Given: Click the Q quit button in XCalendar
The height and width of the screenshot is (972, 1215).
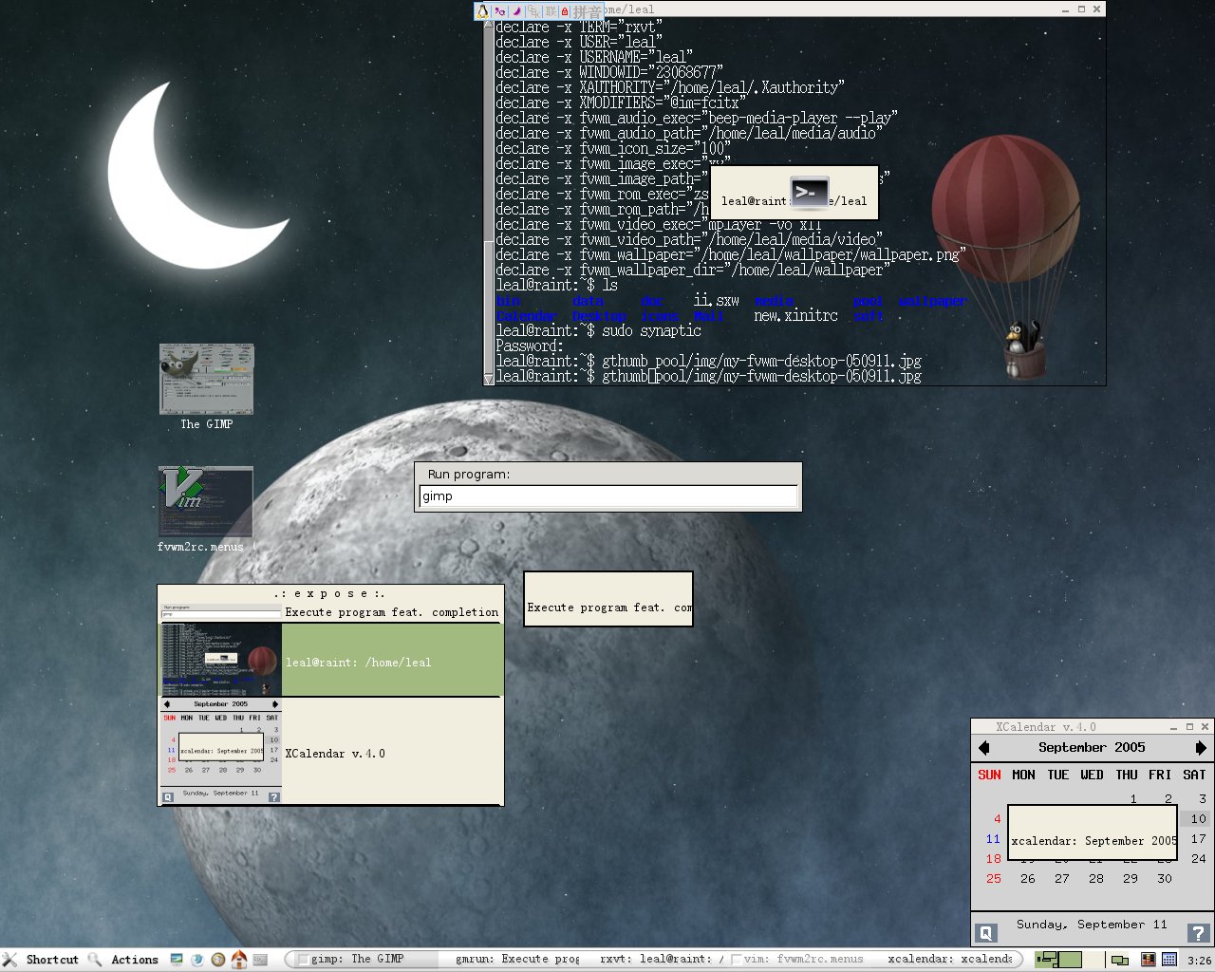Looking at the screenshot, I should [986, 933].
